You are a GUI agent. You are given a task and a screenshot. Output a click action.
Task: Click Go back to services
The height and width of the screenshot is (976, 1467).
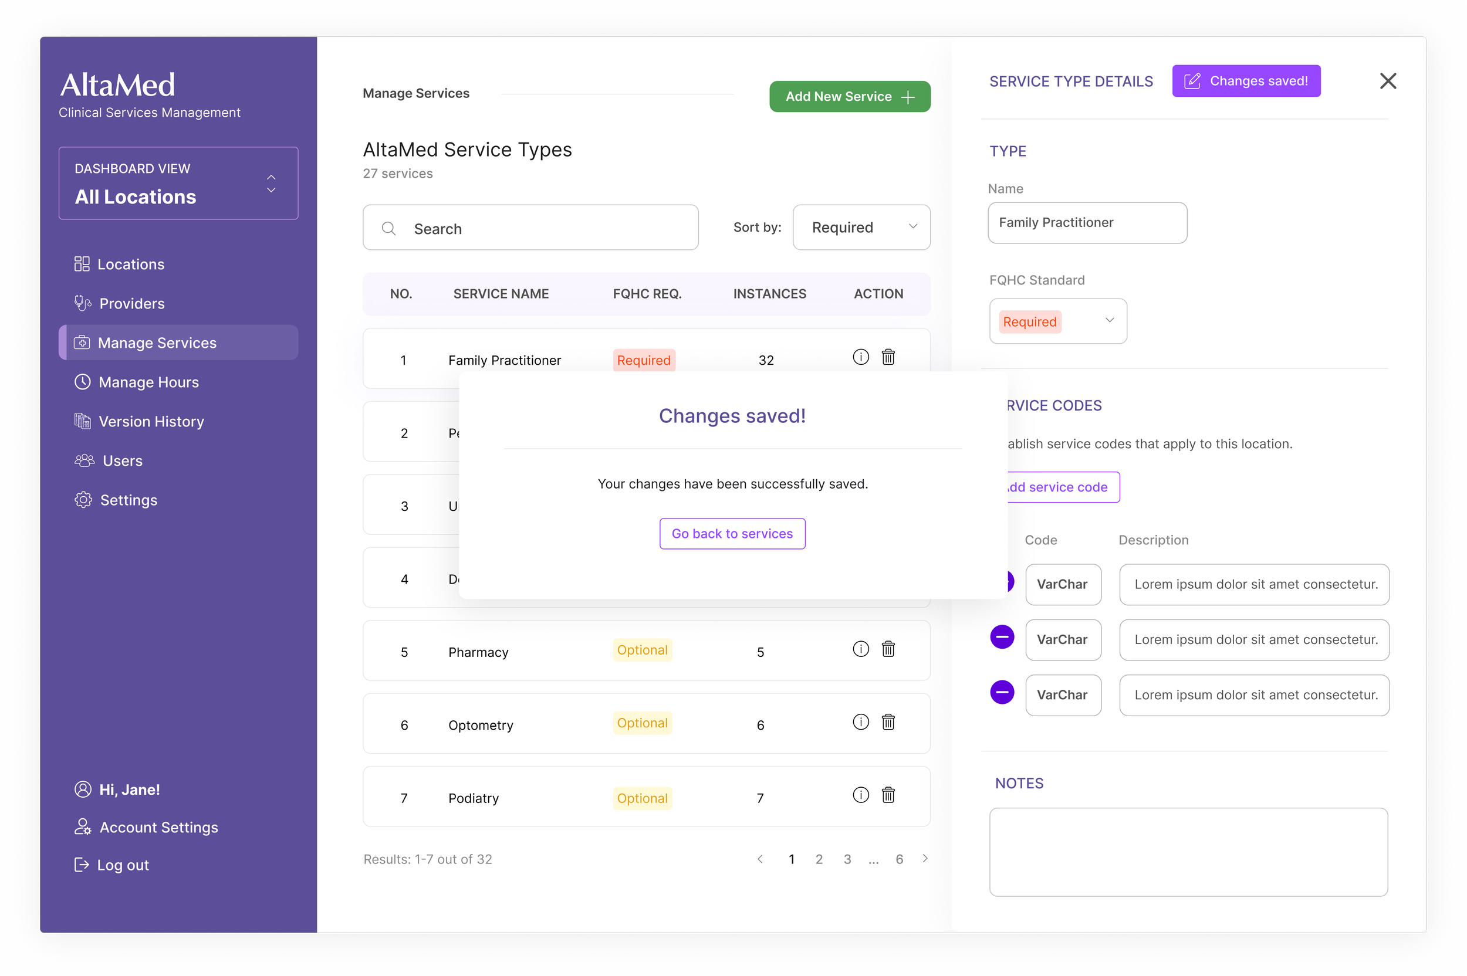(732, 533)
